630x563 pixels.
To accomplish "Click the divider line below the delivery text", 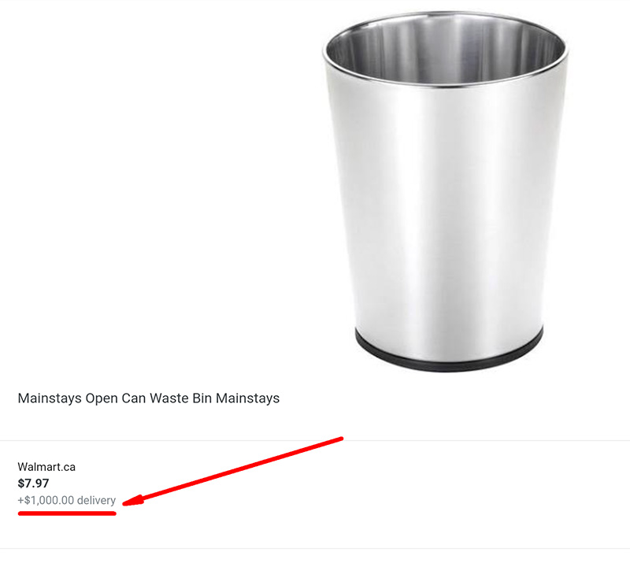I will [x=315, y=548].
